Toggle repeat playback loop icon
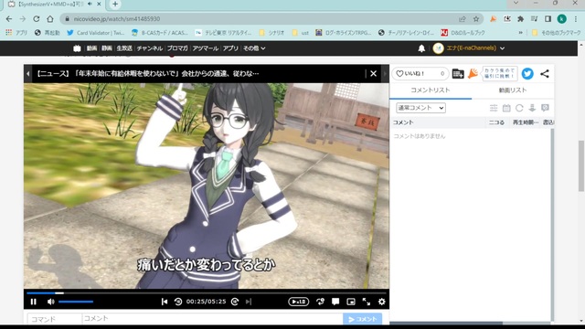Screen dimensions: 585x329 [x=320, y=302]
